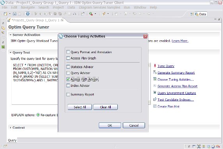The width and height of the screenshot is (223, 149).
Task: Click the rightmost red icon in bottom-right tray
Action: (218, 146)
